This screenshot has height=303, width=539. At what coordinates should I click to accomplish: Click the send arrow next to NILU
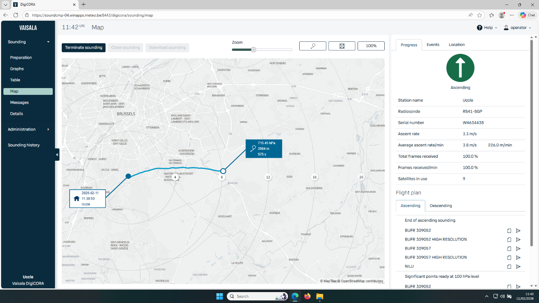518,266
